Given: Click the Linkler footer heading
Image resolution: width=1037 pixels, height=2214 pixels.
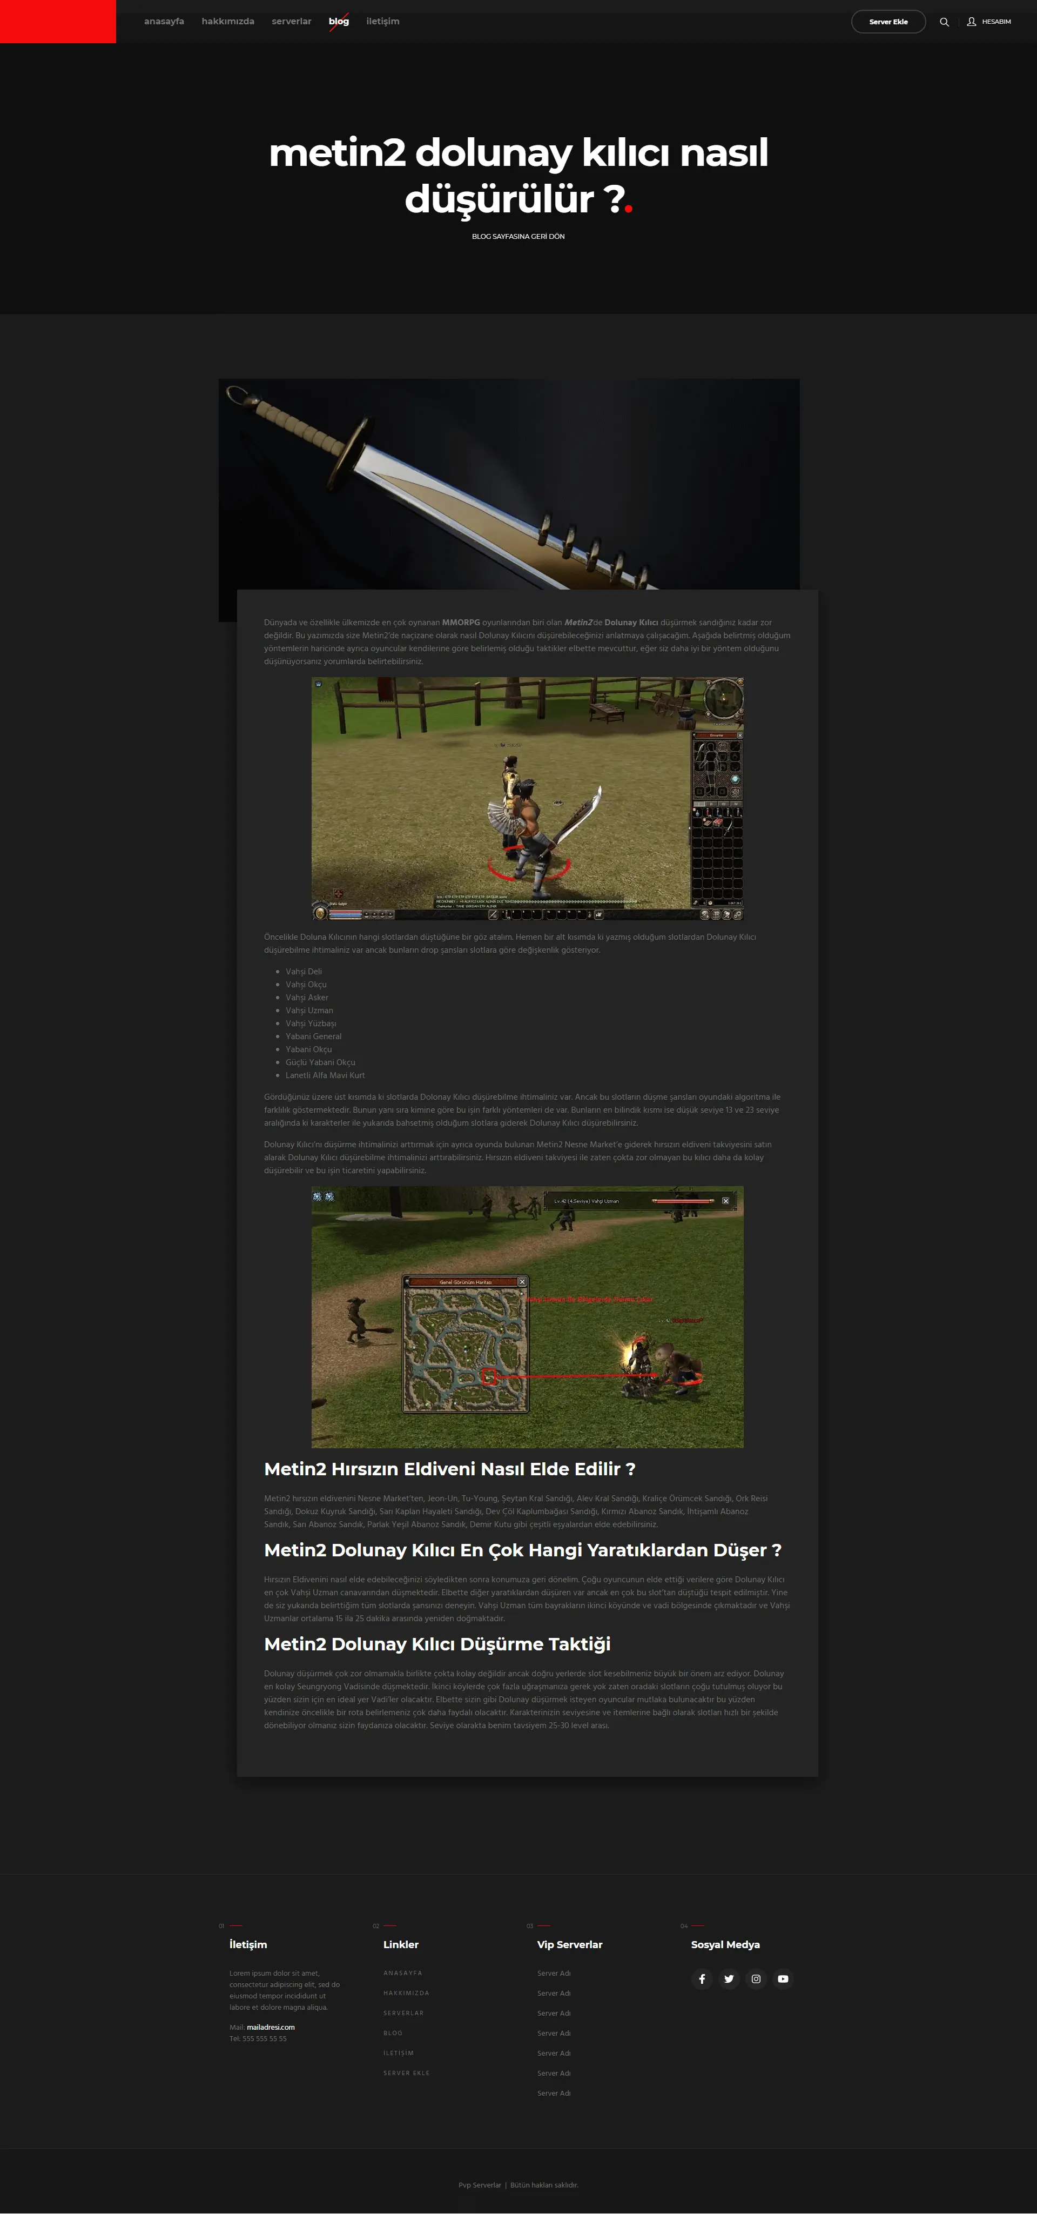Looking at the screenshot, I should 401,1944.
